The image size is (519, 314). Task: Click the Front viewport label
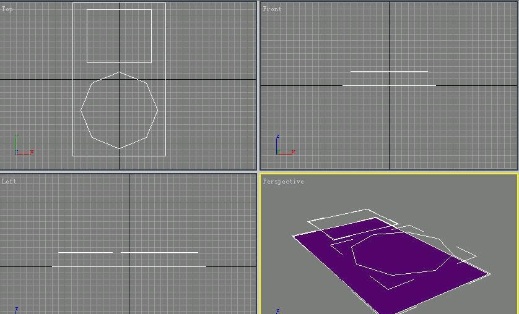click(x=272, y=9)
